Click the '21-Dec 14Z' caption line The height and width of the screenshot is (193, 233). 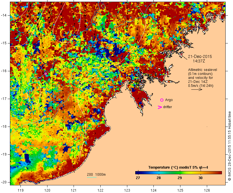198,82
